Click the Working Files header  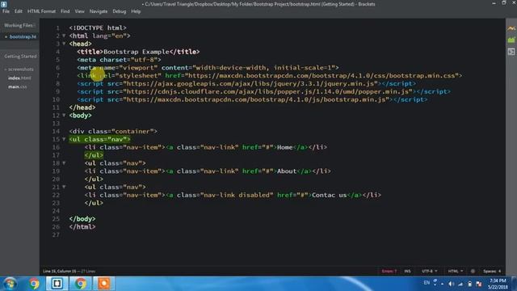tap(19, 25)
